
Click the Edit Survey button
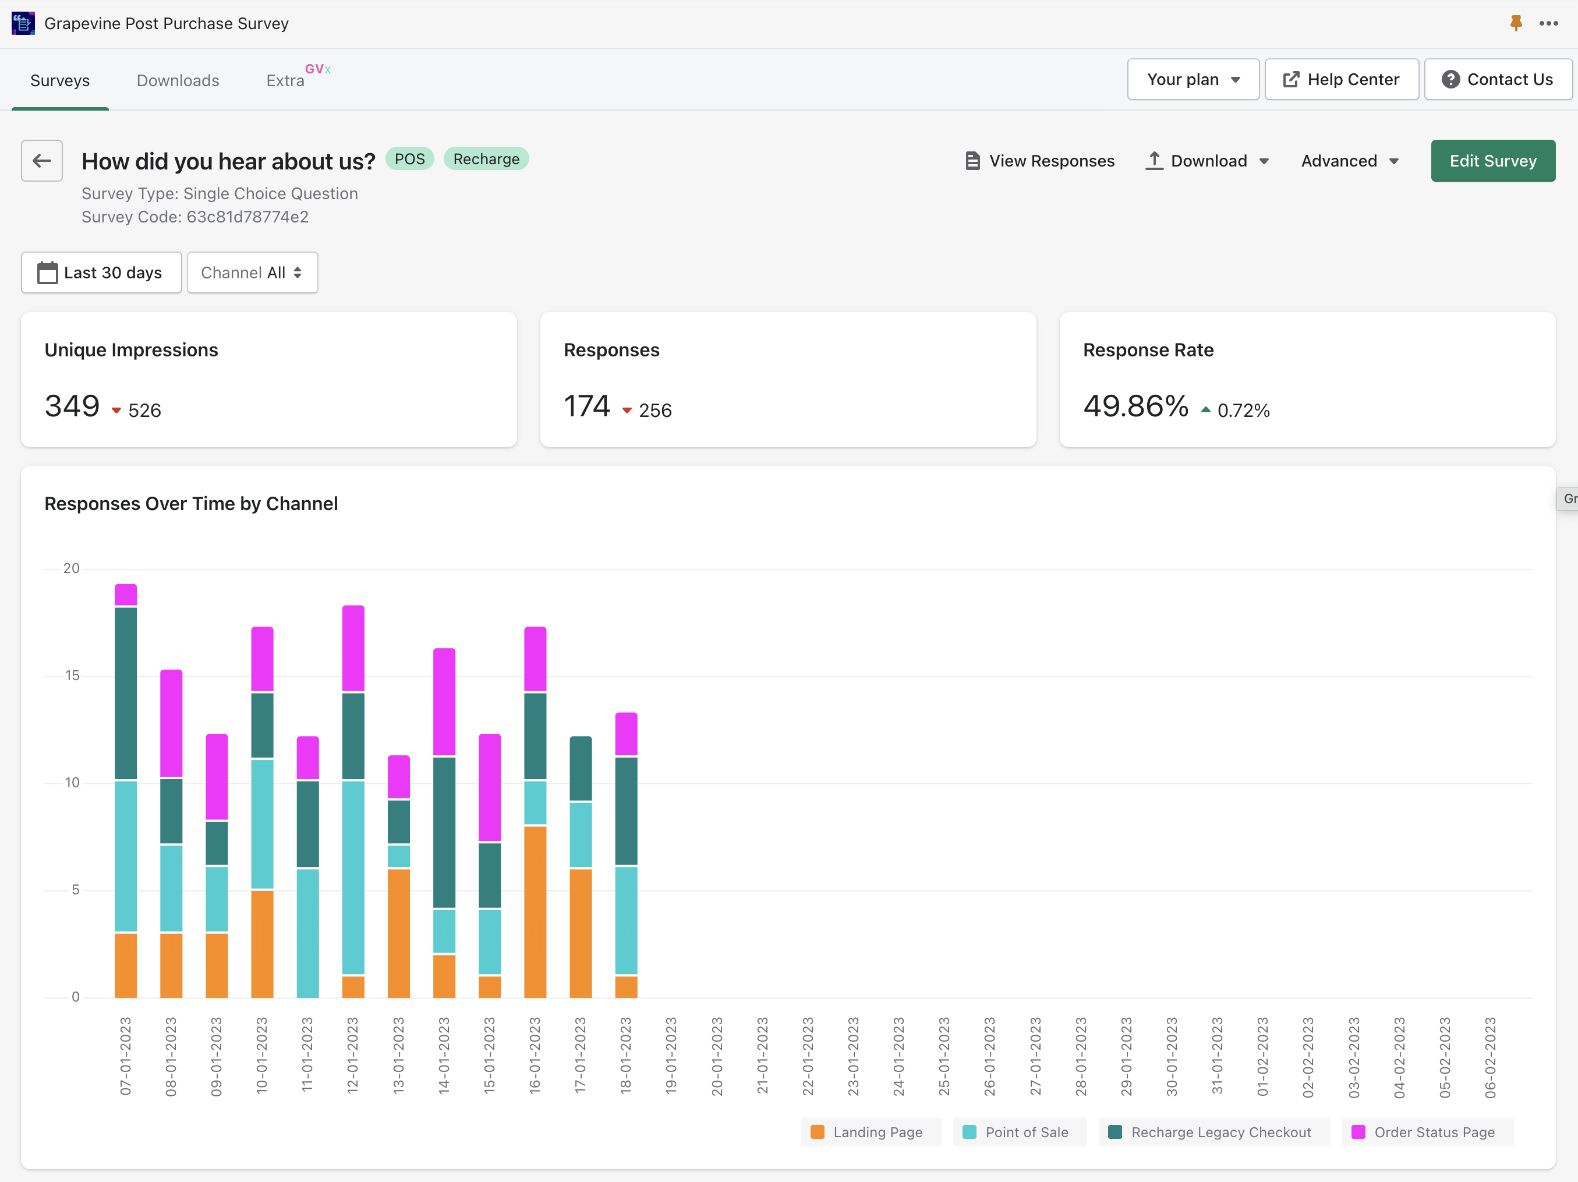point(1492,161)
